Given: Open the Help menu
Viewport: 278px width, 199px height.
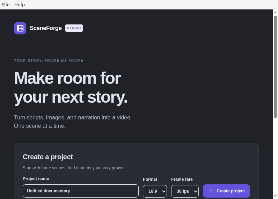Looking at the screenshot, I should point(20,5).
